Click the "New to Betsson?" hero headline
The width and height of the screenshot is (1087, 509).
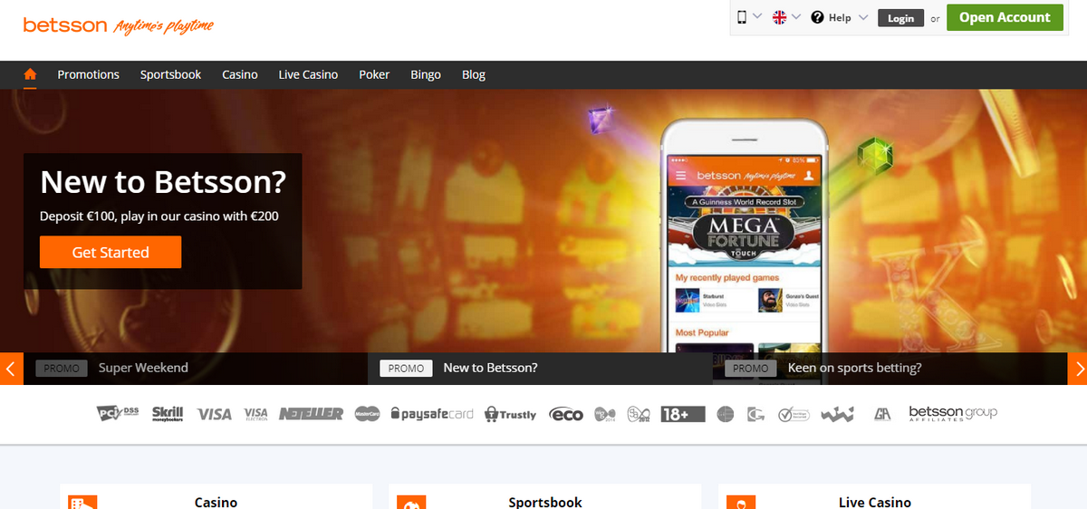pyautogui.click(x=163, y=182)
